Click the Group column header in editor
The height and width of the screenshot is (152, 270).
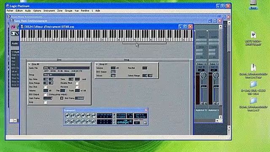point(127,60)
